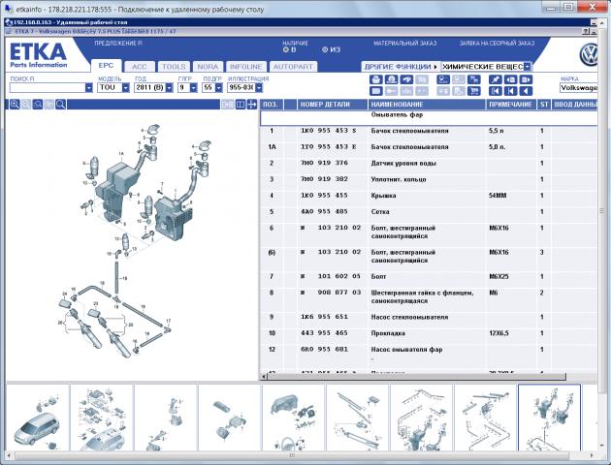This screenshot has width=611, height=465.
Task: Select the car overview thumbnail at the bottom
Action: pyautogui.click(x=38, y=418)
